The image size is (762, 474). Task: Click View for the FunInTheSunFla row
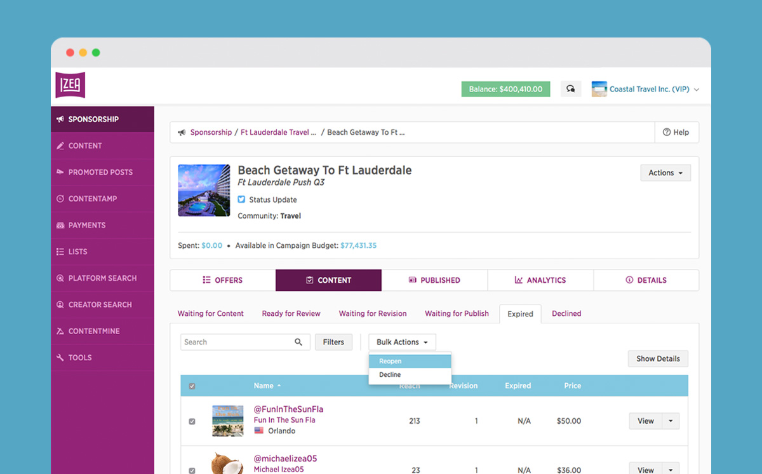pos(646,421)
